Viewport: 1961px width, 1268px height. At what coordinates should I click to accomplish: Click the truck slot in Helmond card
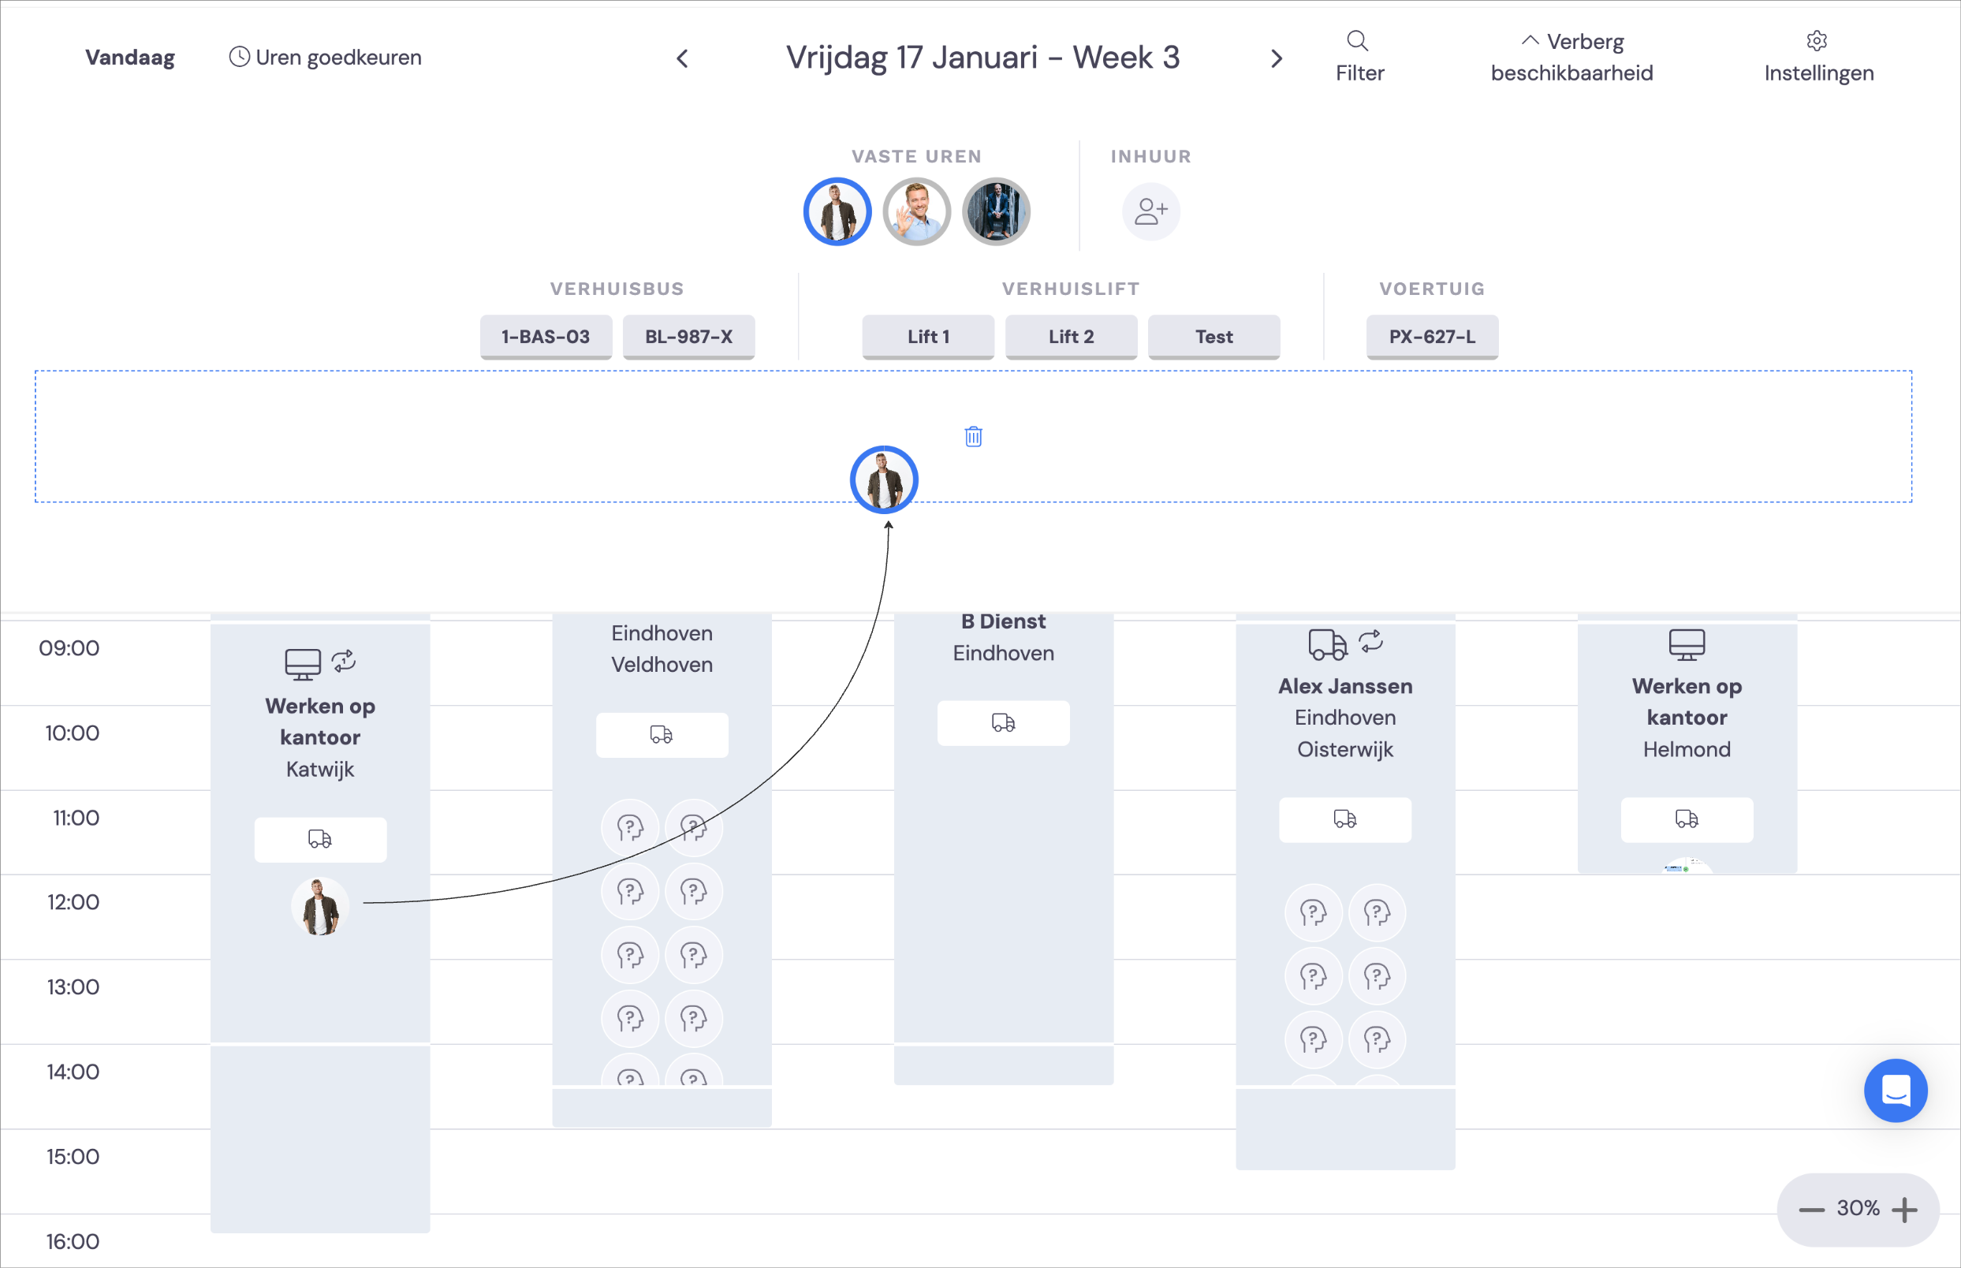(x=1687, y=819)
